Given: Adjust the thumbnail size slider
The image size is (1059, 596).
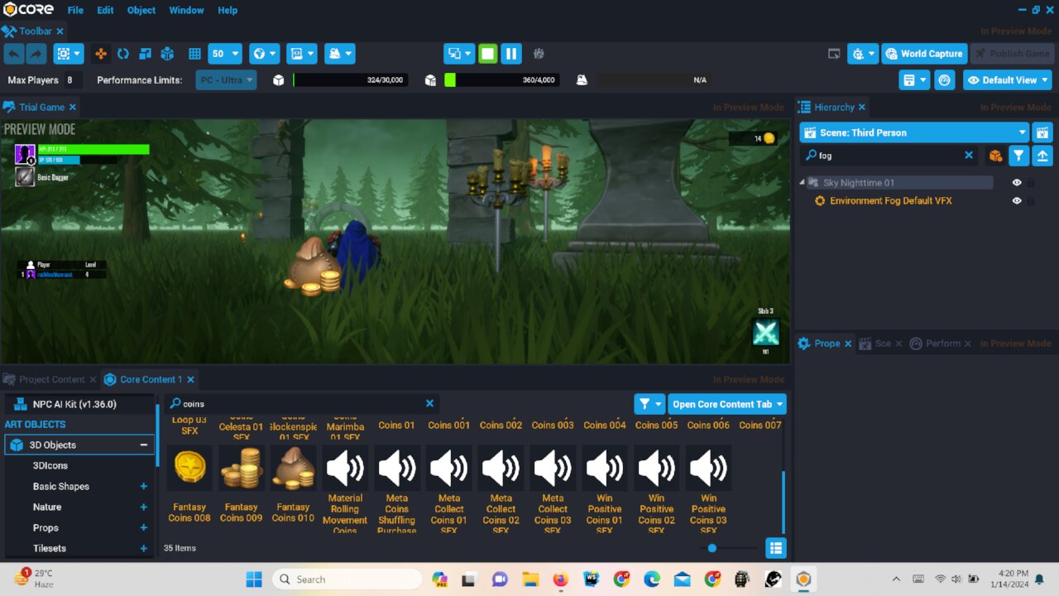Looking at the screenshot, I should 712,548.
